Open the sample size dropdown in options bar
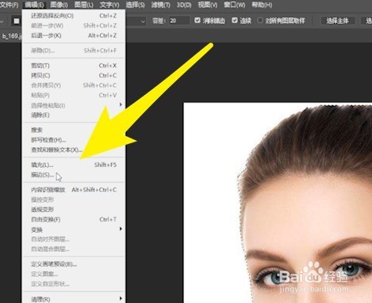Screen dimensions: 372x303 click(x=143, y=21)
